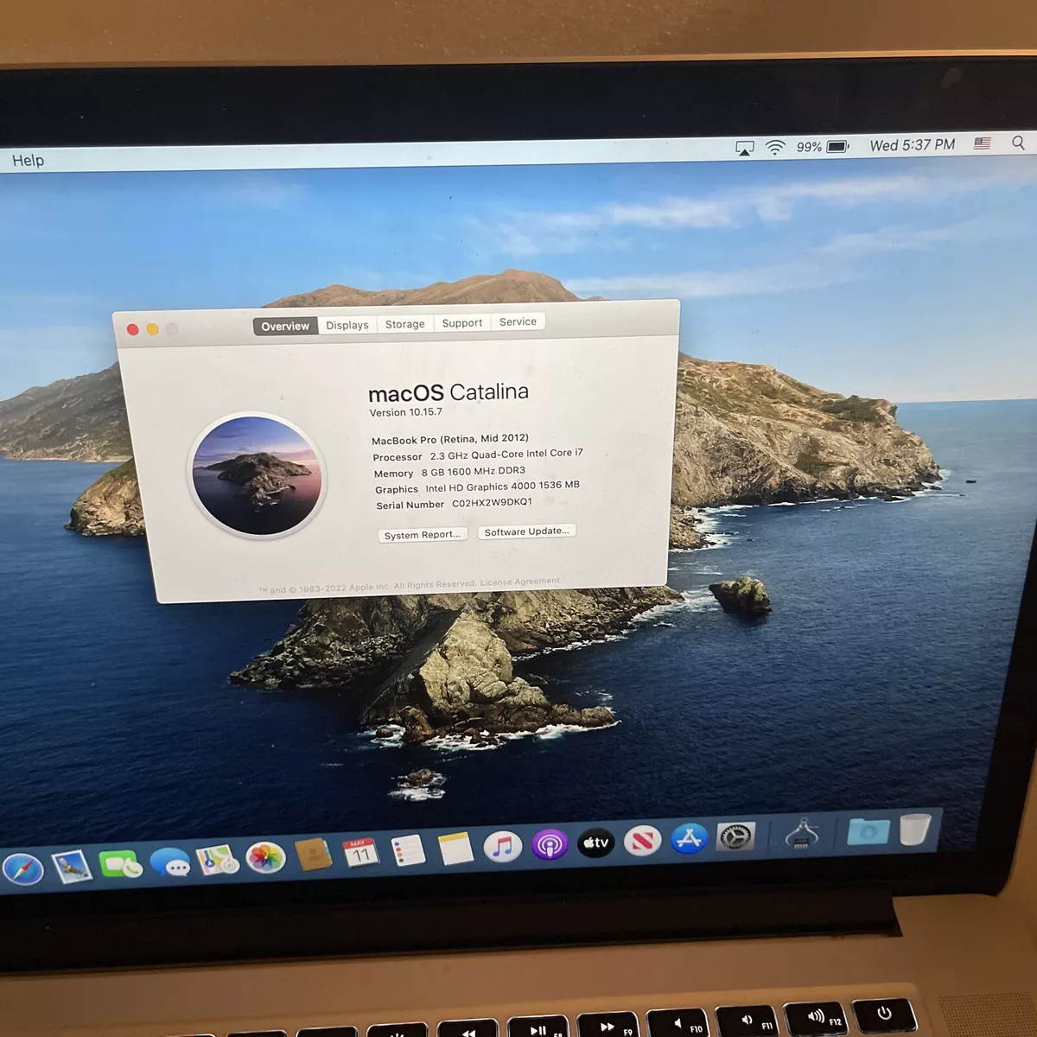Open the Messages app in the Dock
The width and height of the screenshot is (1037, 1037).
click(x=169, y=862)
